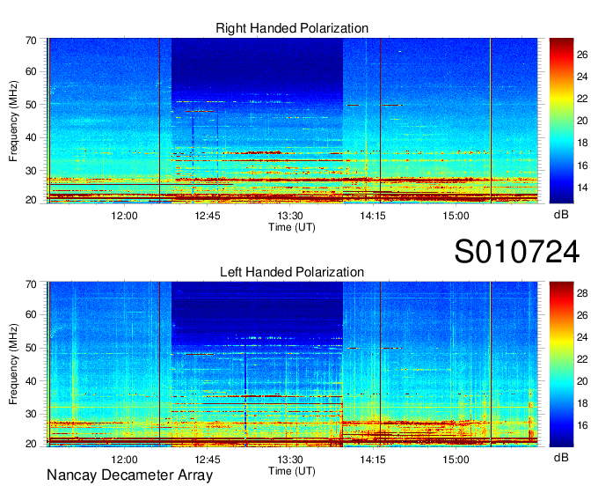Click the 50 frequency tick of bottom plot
Image resolution: width=598 pixels, height=486 pixels.
pos(31,348)
